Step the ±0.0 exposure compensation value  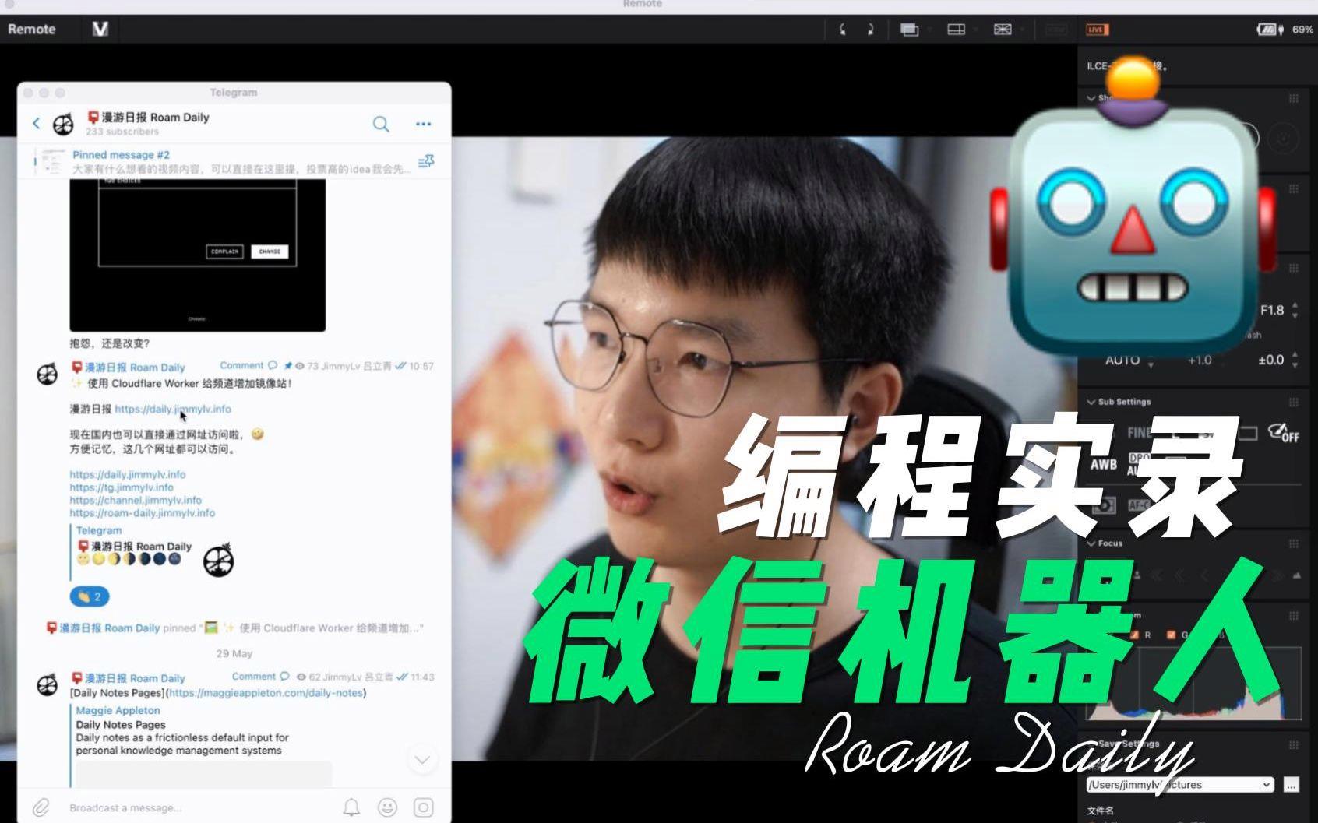1295,360
